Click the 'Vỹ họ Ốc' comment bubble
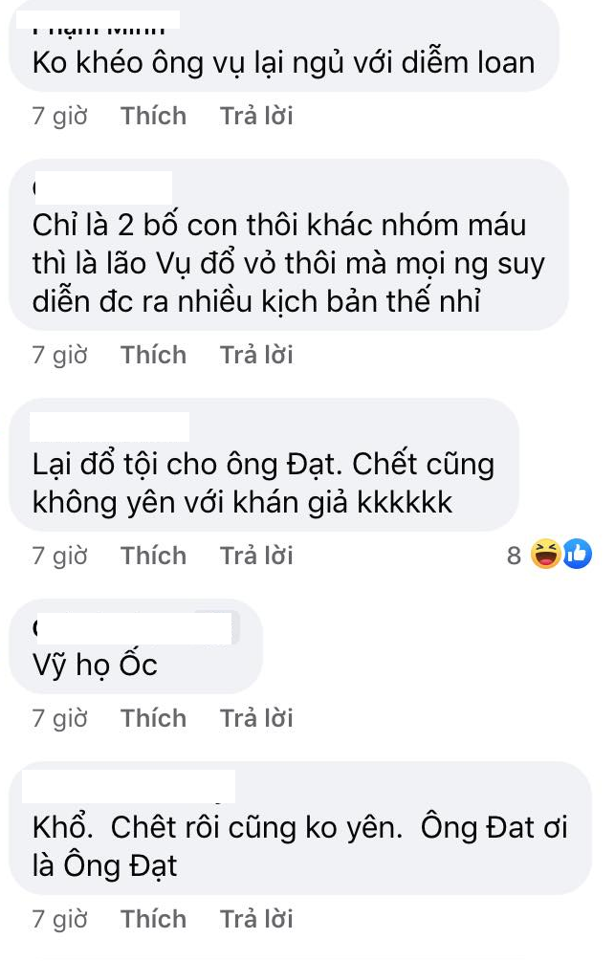Viewport: 615px width, 961px height. (136, 646)
